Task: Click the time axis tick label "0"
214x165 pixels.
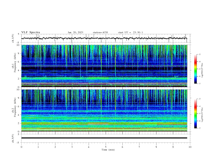Action: coord(21,147)
